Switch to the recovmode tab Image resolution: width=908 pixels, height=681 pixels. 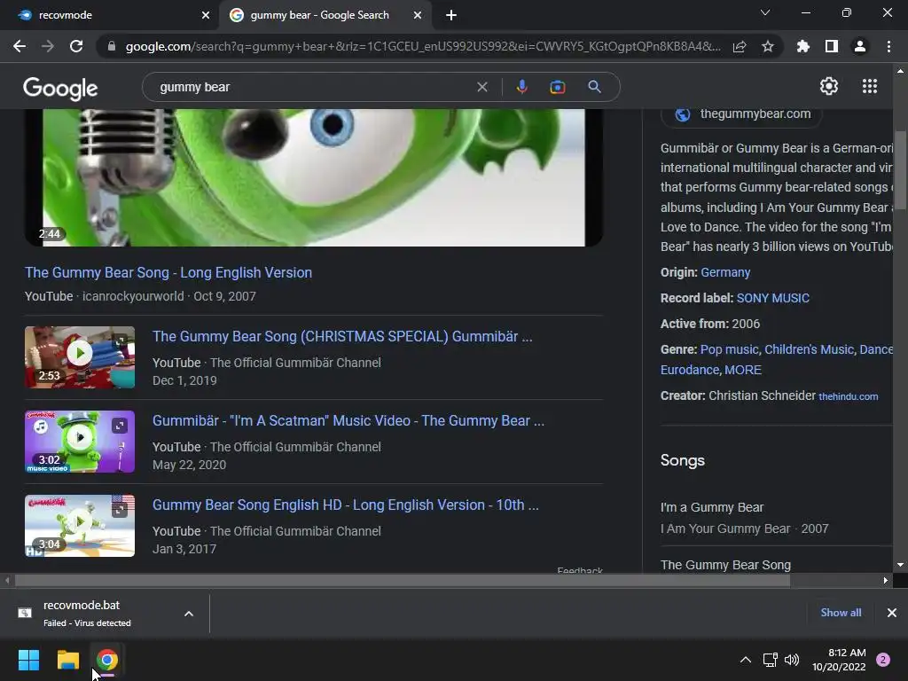(110, 15)
